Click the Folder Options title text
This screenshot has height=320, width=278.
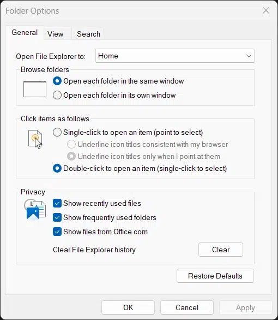pos(32,11)
